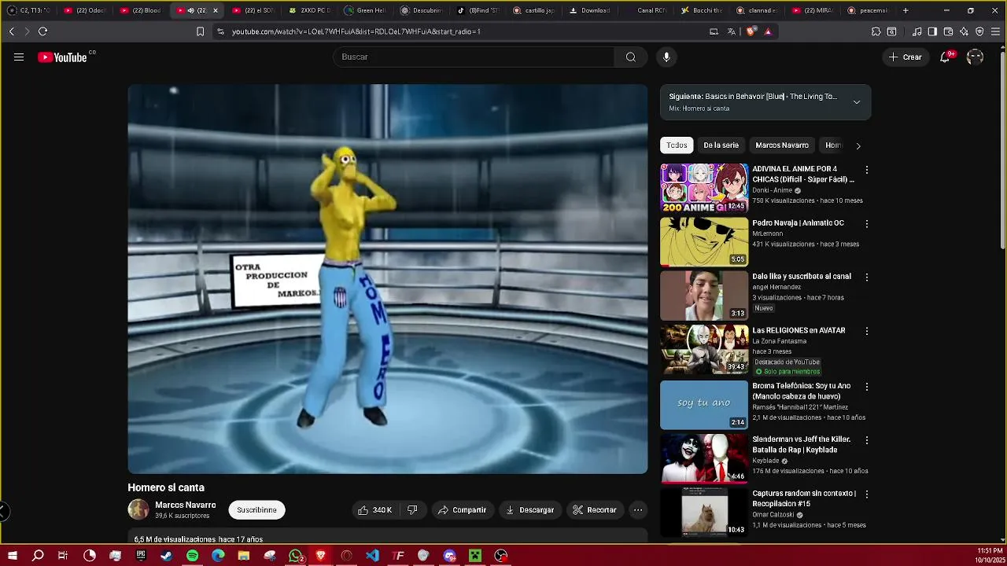Switch to the peacemaker browser tab
This screenshot has height=566, width=1007.
pyautogui.click(x=869, y=10)
